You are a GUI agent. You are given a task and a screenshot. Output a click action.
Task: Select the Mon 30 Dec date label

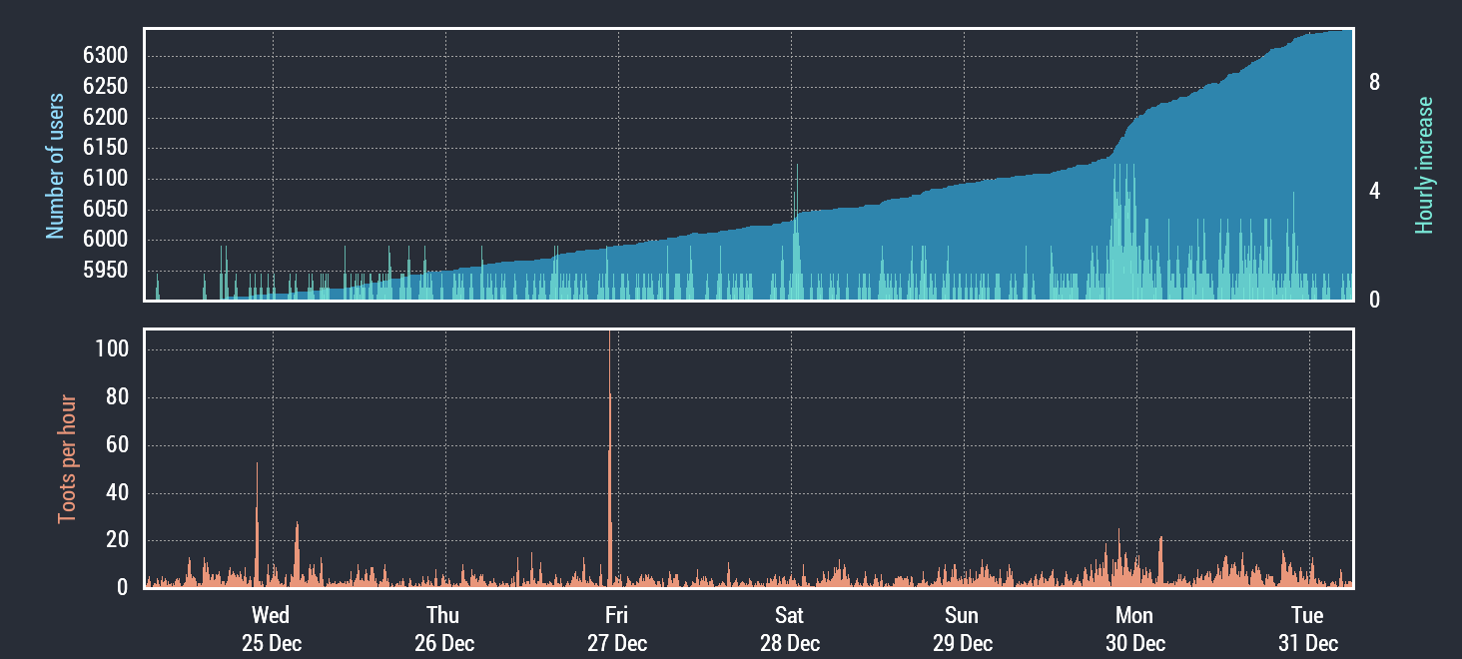[x=1134, y=629]
